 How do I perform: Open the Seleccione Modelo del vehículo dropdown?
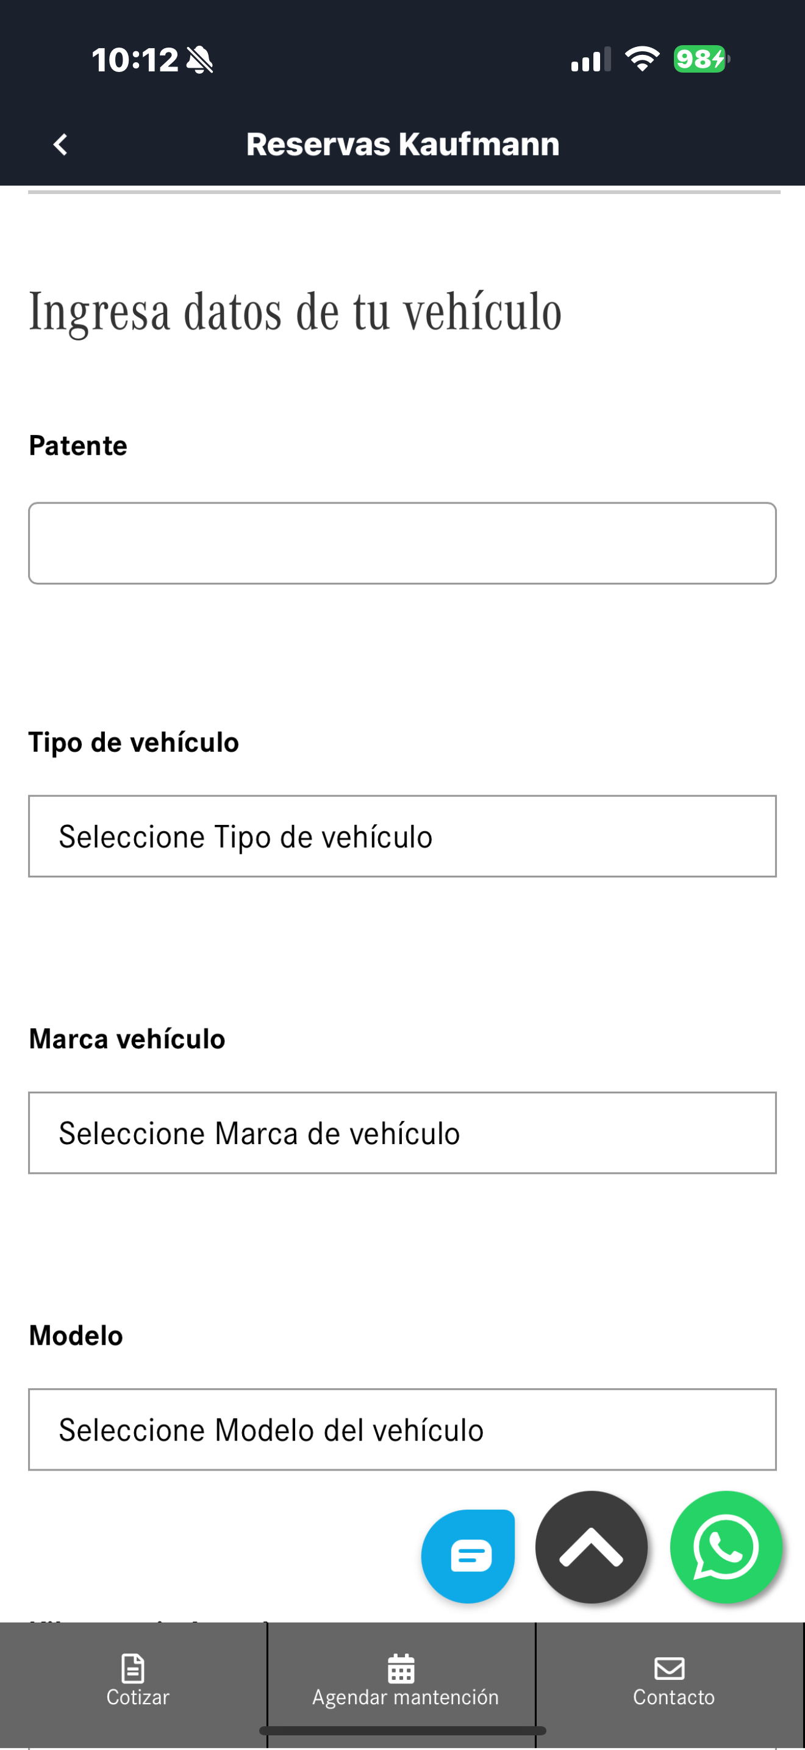402,1429
